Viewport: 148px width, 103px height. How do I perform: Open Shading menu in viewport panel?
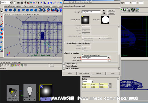click(12, 15)
